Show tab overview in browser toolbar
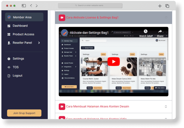The height and width of the screenshot is (128, 184). tap(167, 6)
